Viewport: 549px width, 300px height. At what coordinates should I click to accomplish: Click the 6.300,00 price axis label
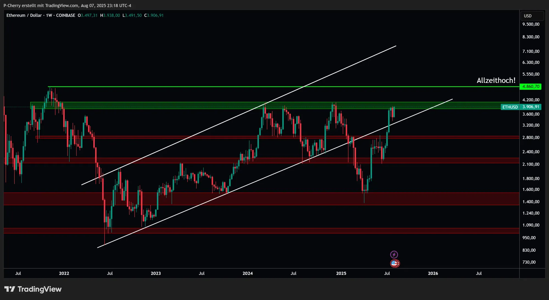[531, 62]
